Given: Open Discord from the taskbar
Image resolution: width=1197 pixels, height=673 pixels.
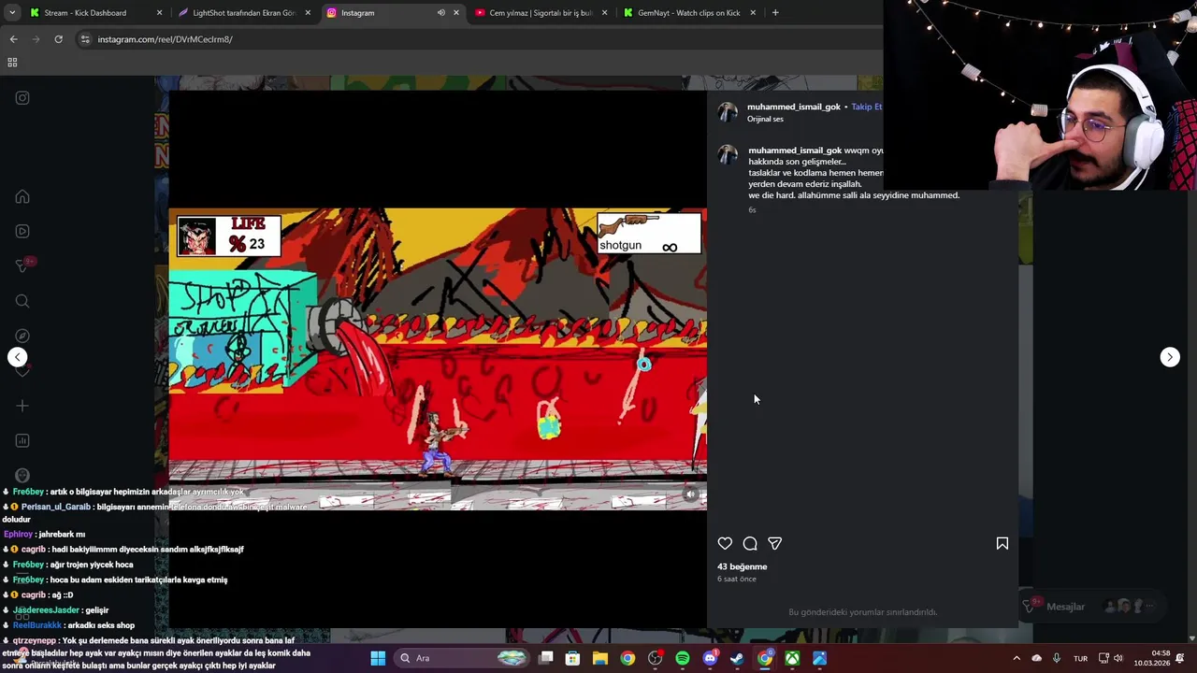Looking at the screenshot, I should pyautogui.click(x=710, y=658).
